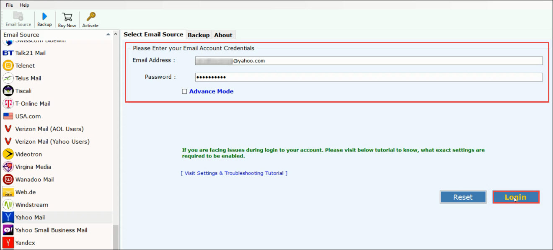Click the Backup play icon in toolbar
This screenshot has height=250, width=553.
pyautogui.click(x=44, y=17)
